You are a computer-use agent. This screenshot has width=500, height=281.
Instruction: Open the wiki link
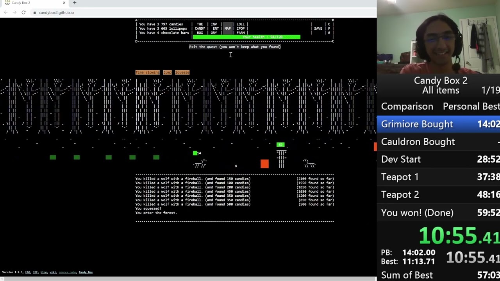(53, 272)
